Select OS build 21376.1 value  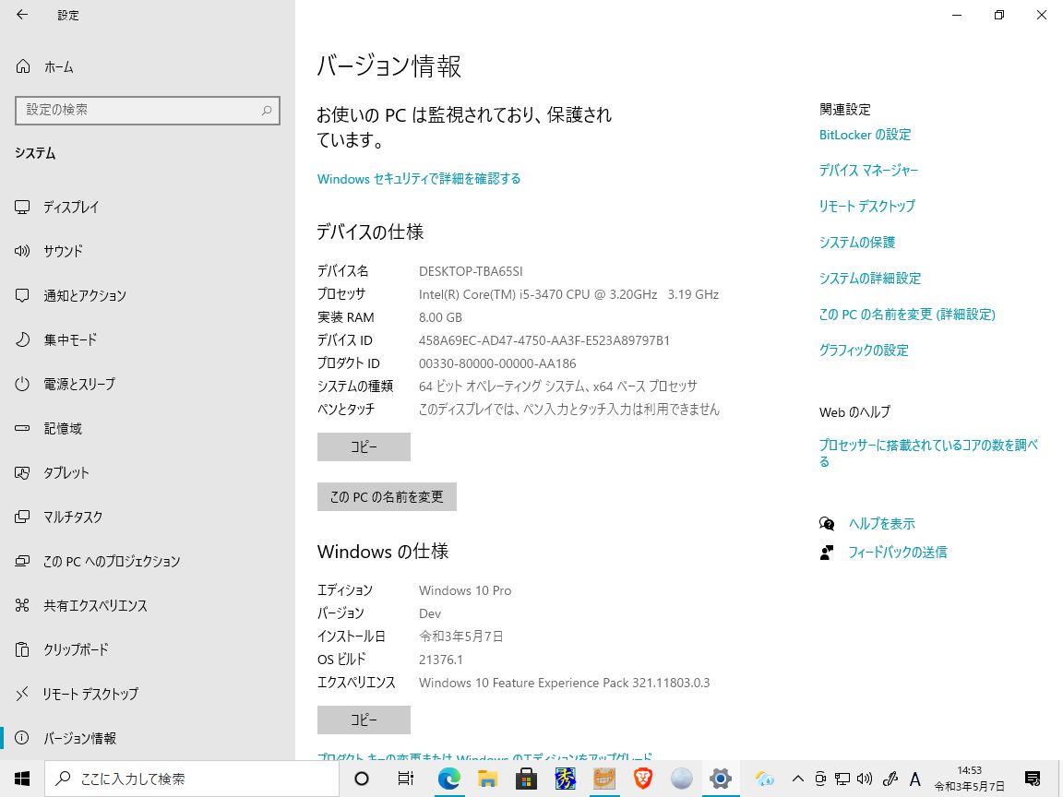441,660
